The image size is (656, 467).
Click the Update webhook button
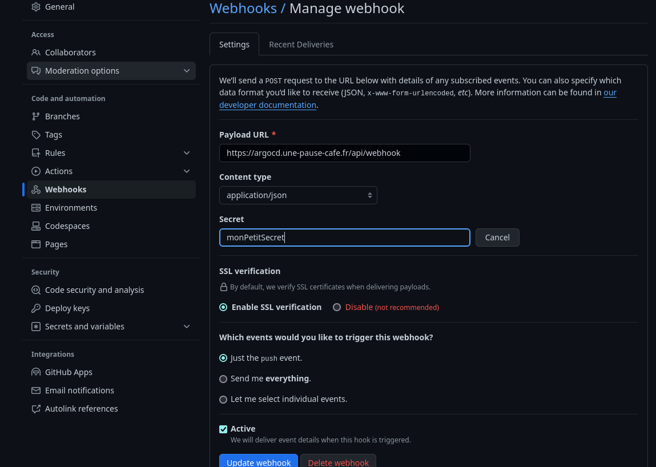(258, 462)
